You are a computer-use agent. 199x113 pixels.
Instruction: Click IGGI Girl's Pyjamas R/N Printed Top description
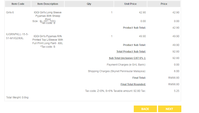point(48,40)
